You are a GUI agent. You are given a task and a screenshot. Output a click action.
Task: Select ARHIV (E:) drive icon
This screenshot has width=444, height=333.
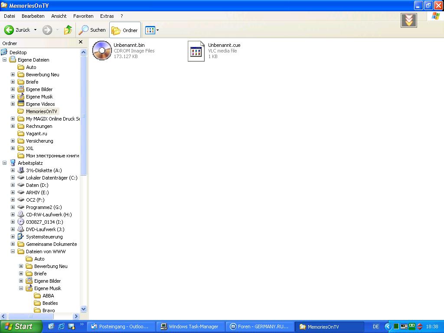21,192
